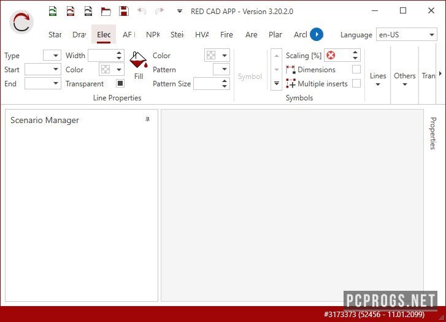The width and height of the screenshot is (446, 322).
Task: Click the status bar license text #3173373
Action: [374, 314]
